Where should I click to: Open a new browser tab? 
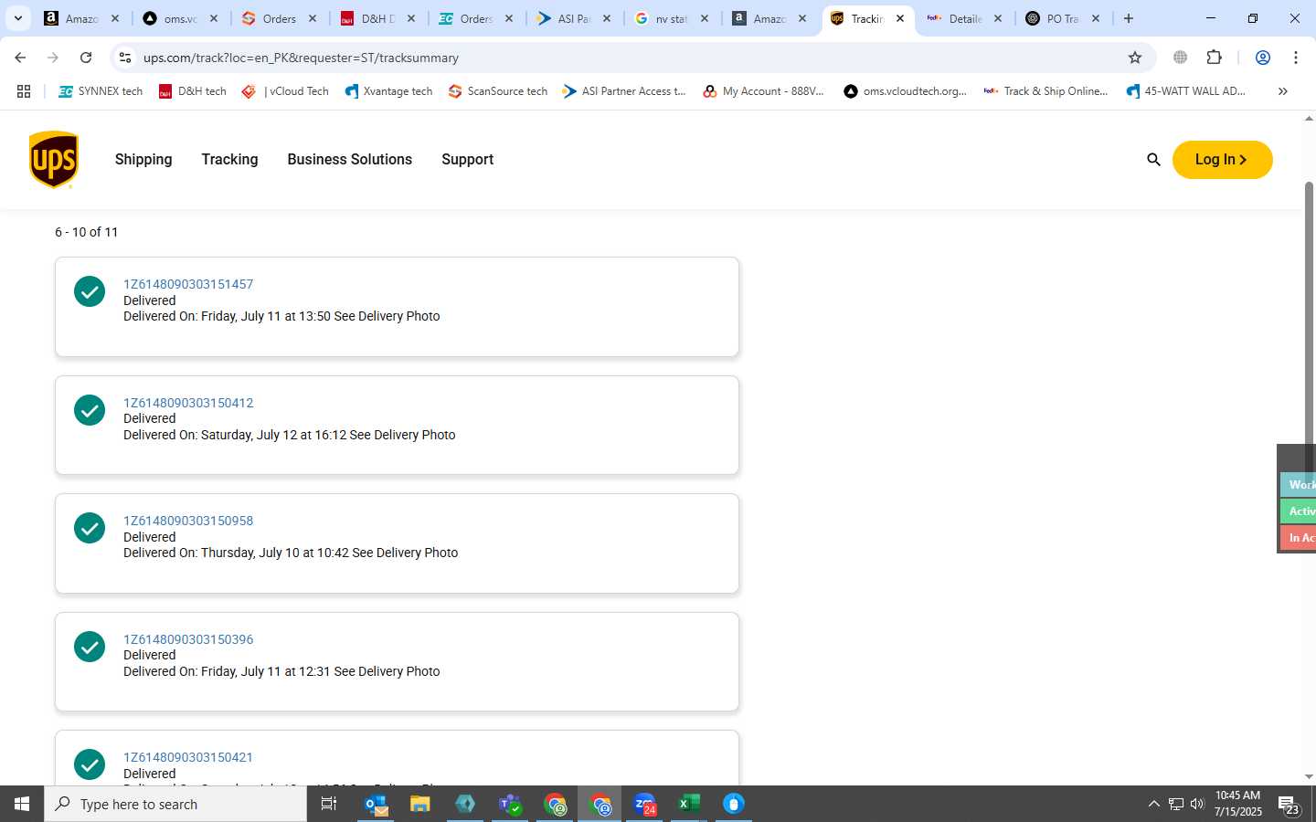[x=1129, y=18]
